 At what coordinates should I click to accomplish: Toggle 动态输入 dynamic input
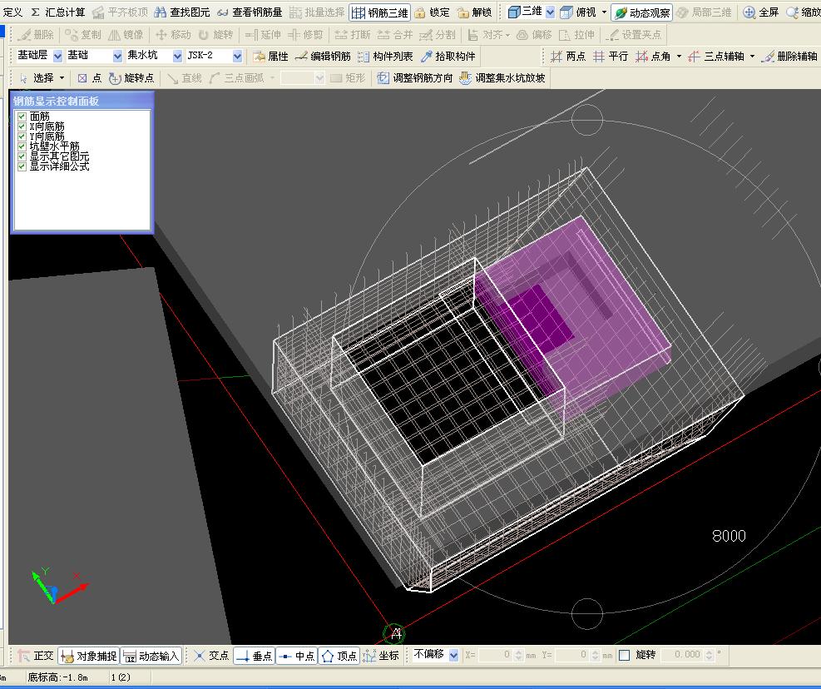(151, 656)
